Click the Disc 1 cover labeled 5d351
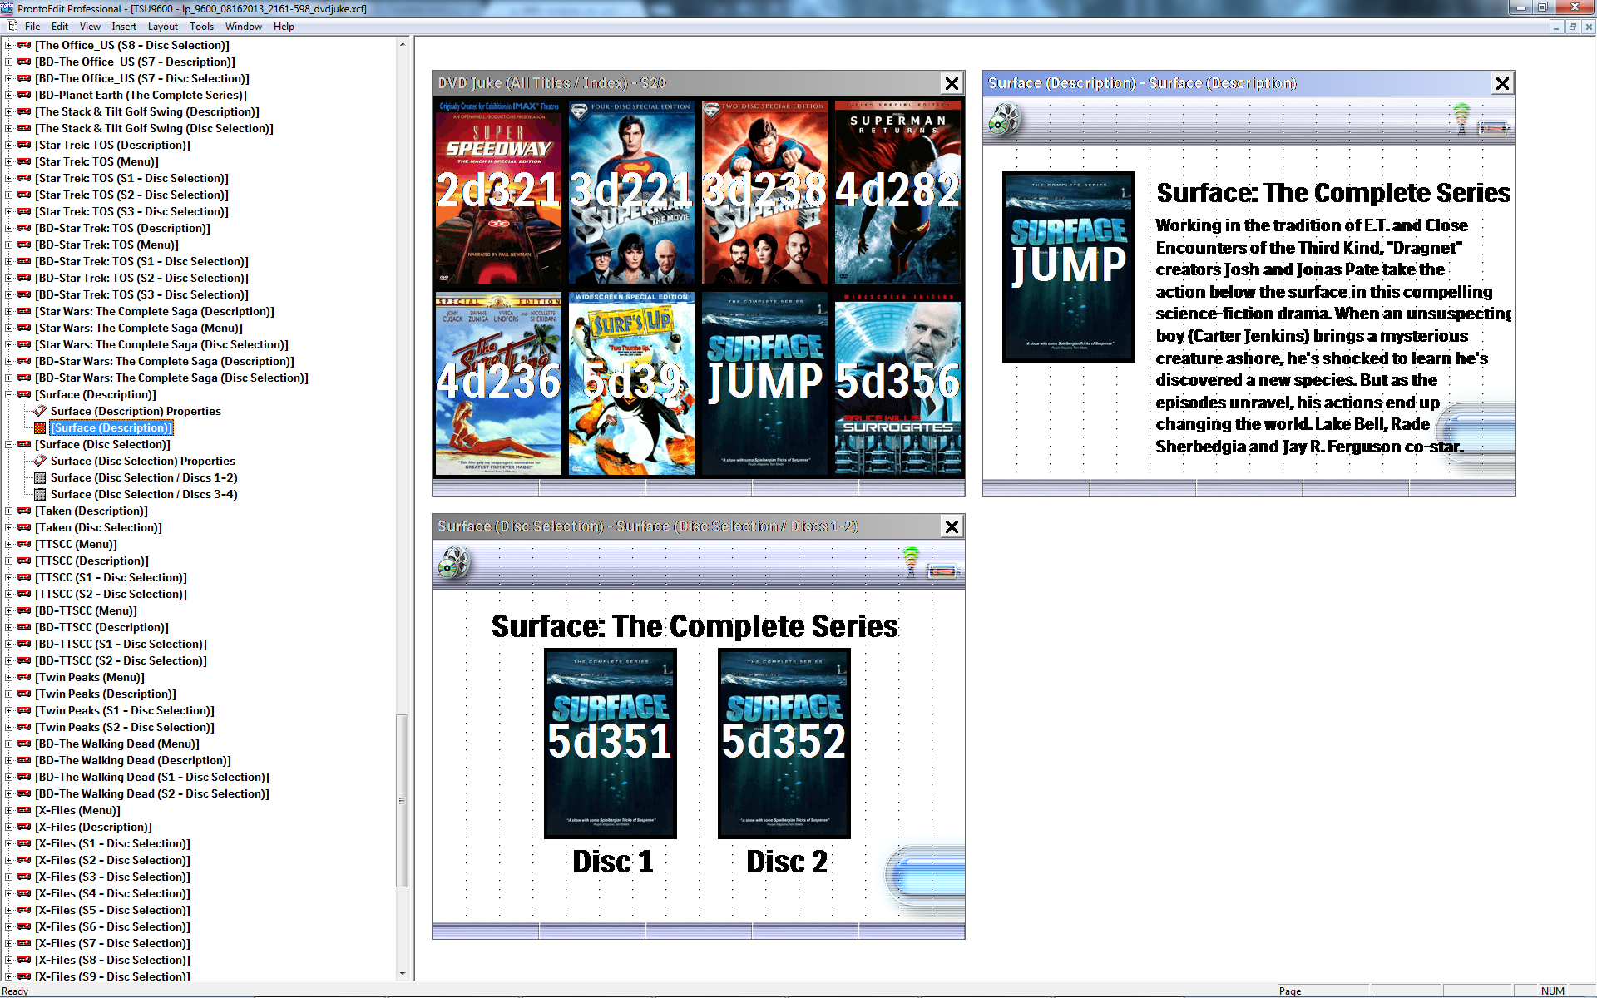 click(x=610, y=744)
